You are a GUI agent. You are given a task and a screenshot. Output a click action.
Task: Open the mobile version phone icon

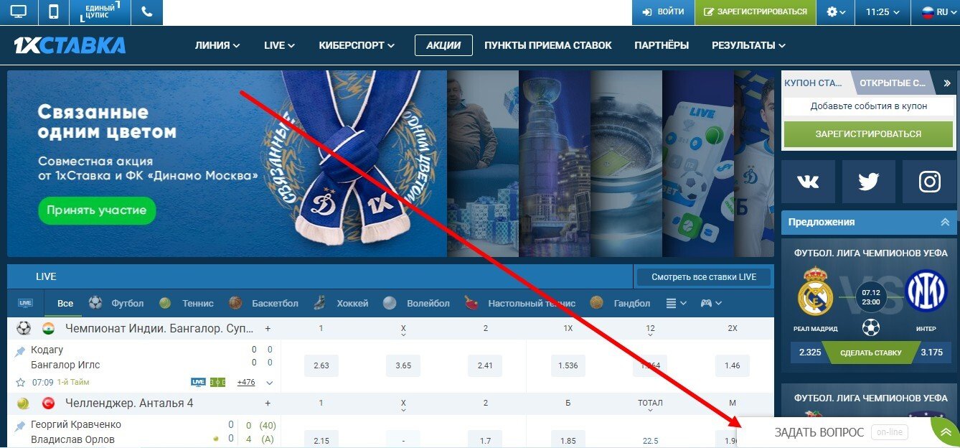[54, 12]
